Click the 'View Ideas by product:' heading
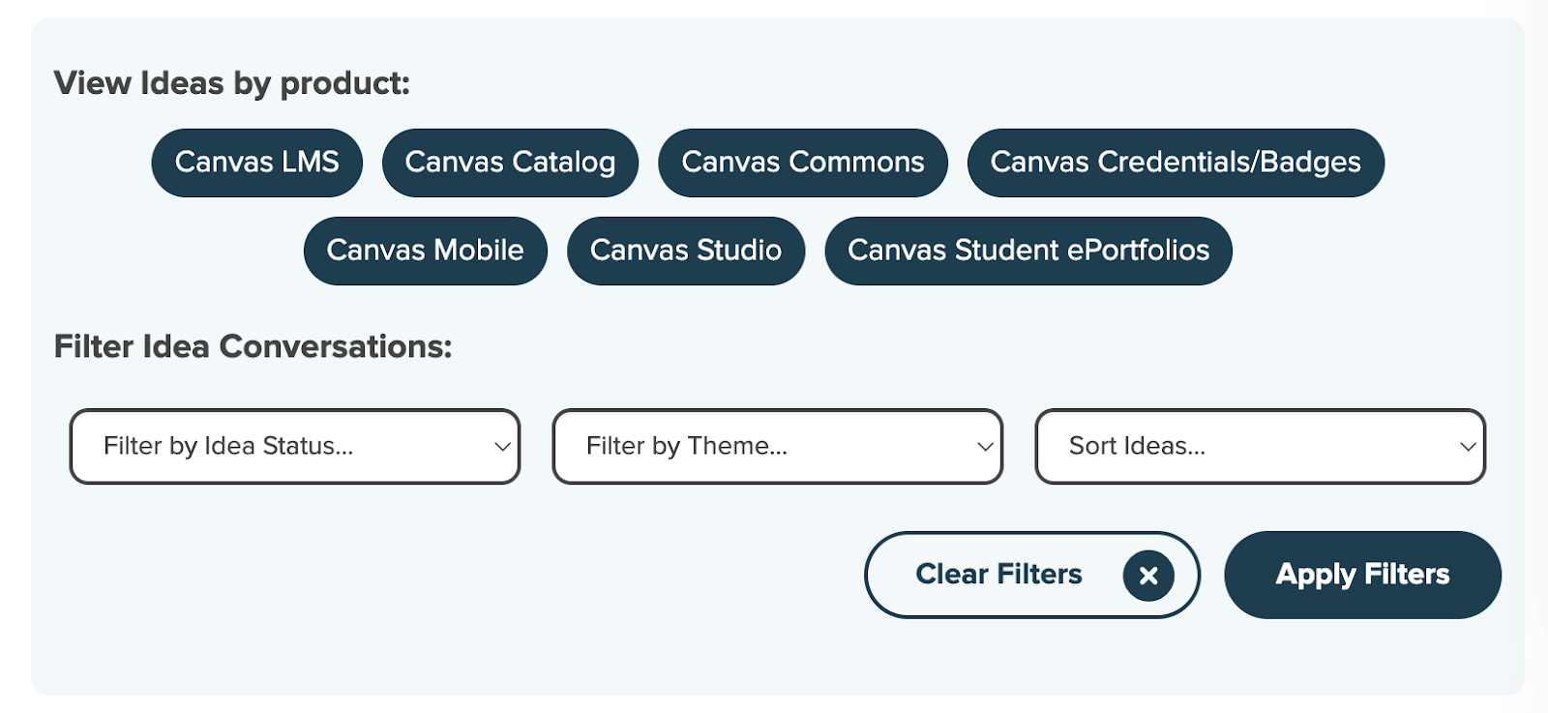Viewport: 1548px width, 713px height. (x=232, y=83)
